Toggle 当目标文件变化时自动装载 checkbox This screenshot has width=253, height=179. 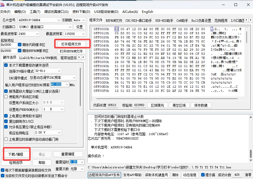point(2,175)
